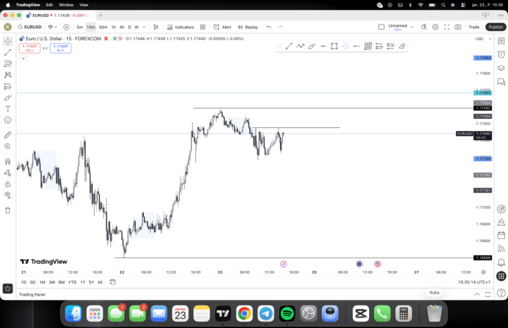Expand the Trading Panel upward chevron
The width and height of the screenshot is (508, 328).
pyautogui.click(x=477, y=294)
